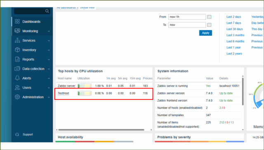Expand the Inventory menu chevron

(49, 50)
